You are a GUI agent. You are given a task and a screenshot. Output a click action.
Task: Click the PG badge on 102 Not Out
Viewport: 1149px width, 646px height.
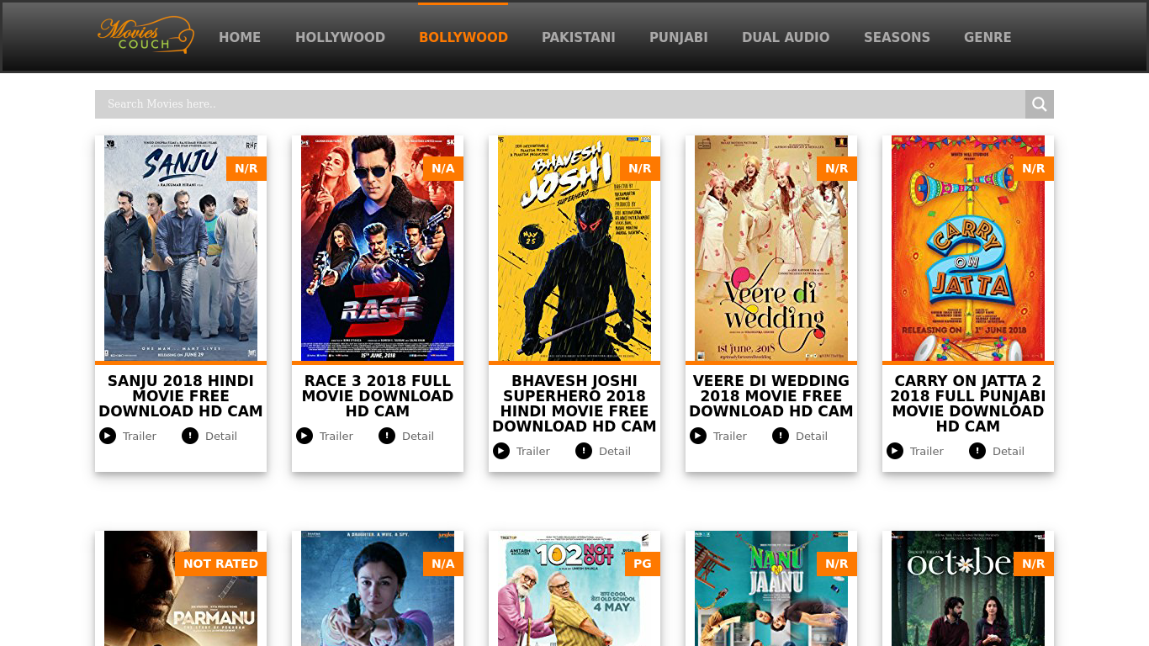coord(643,564)
